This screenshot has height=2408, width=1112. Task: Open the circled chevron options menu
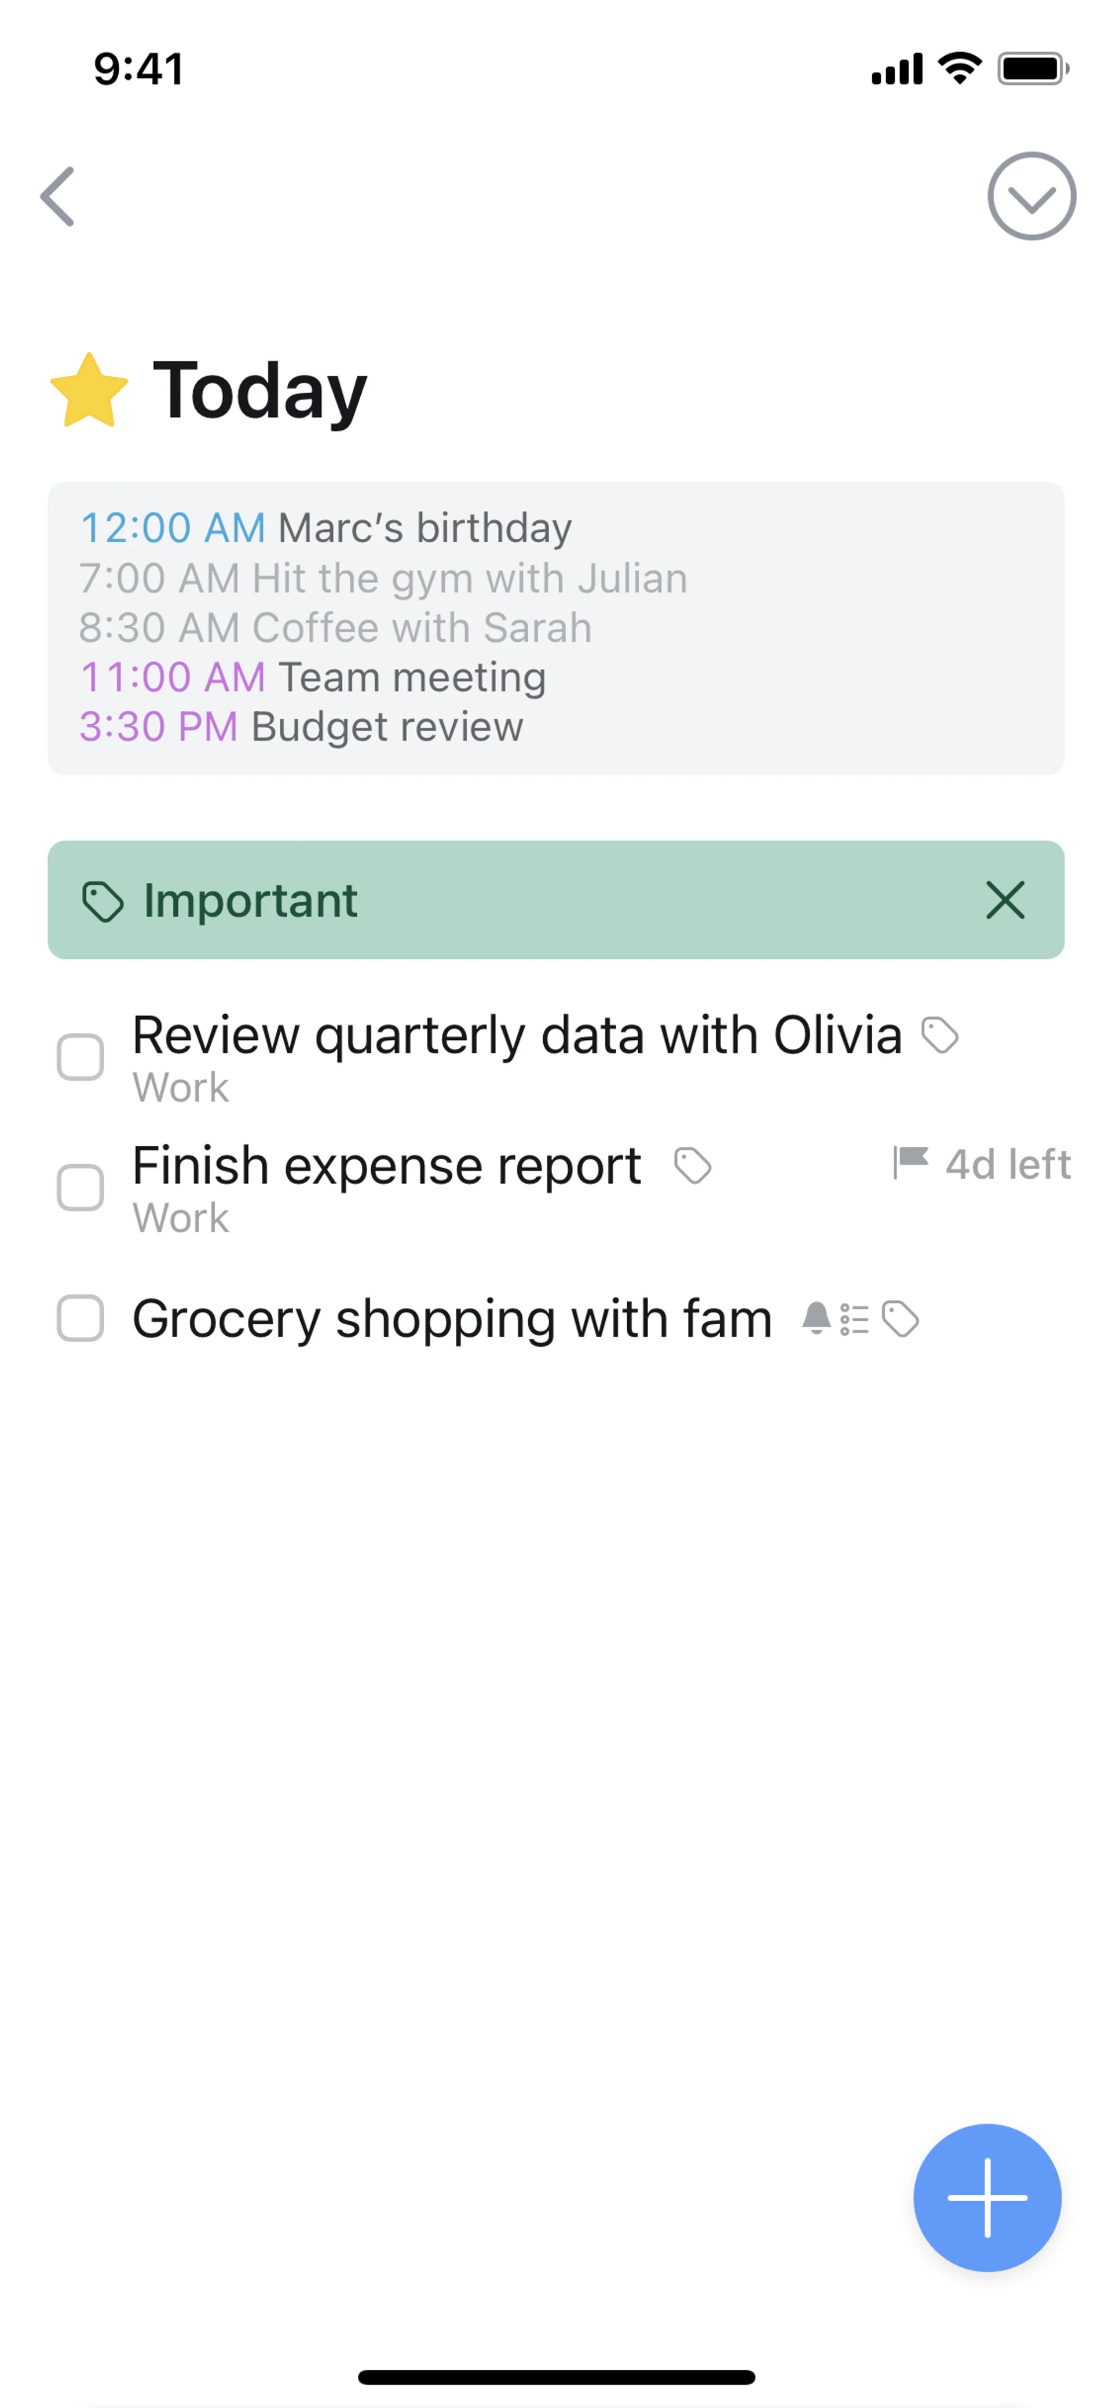(x=1031, y=196)
